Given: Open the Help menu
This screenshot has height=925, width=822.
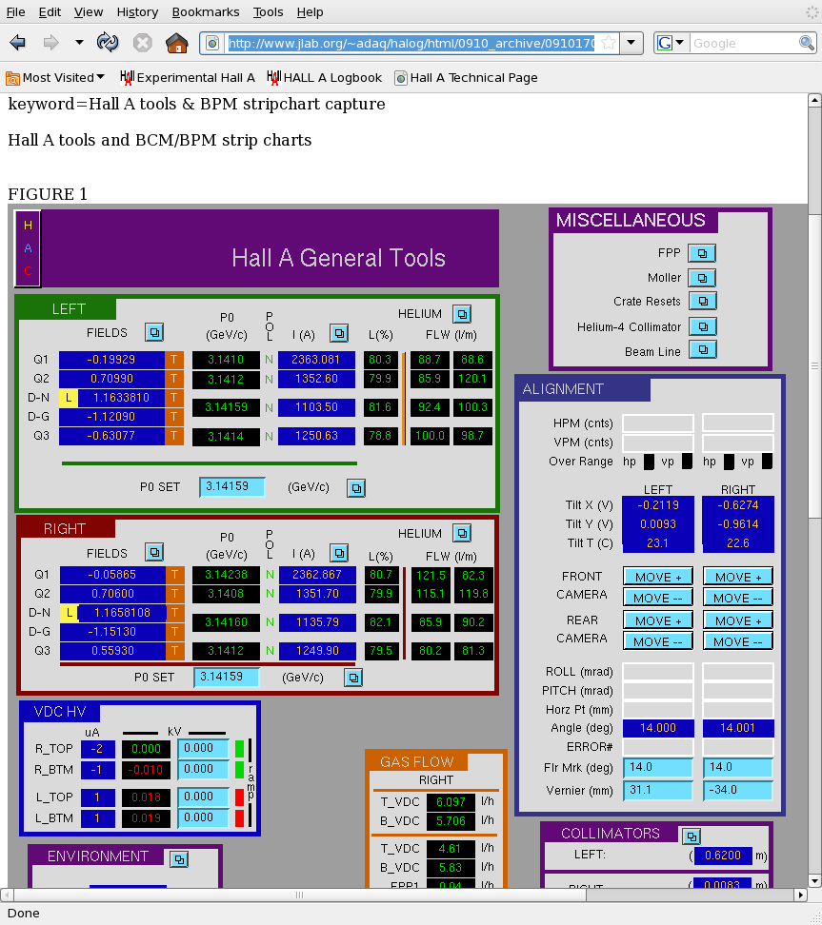Looking at the screenshot, I should (310, 11).
